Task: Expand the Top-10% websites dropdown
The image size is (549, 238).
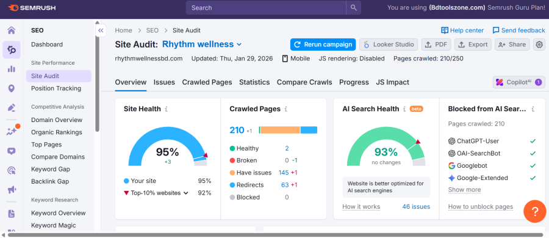Action: 160,193
